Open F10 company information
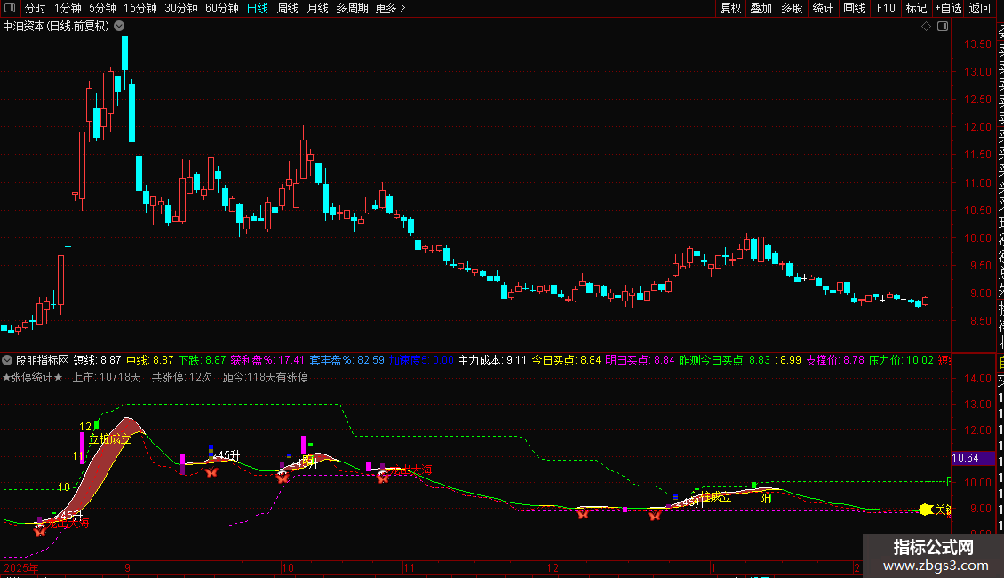 [886, 8]
